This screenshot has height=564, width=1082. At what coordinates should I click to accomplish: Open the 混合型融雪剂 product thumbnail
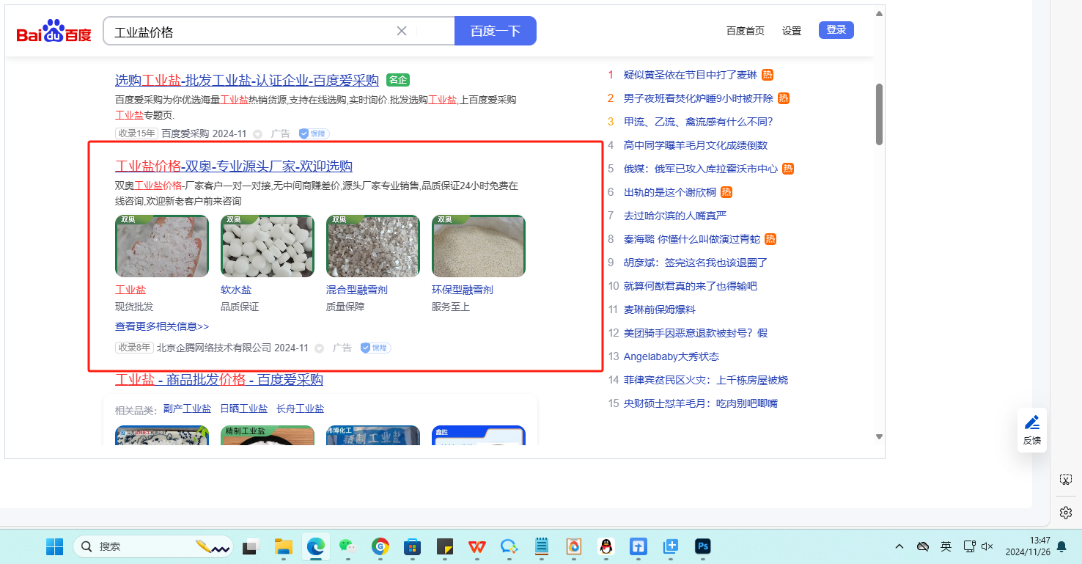(x=373, y=246)
